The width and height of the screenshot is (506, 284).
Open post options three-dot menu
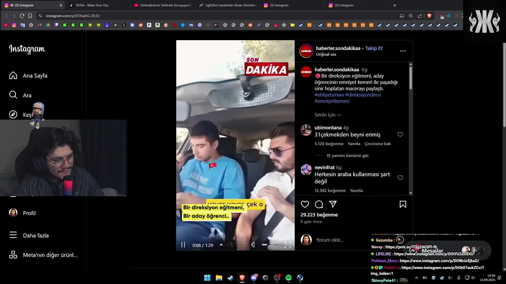click(403, 51)
